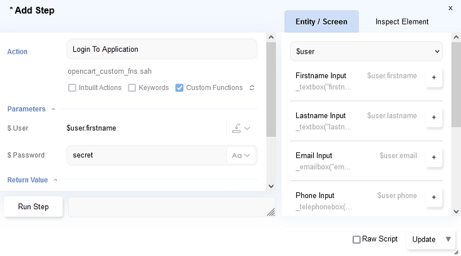
Task: Toggle the Raw Script checkbox
Action: (356, 239)
